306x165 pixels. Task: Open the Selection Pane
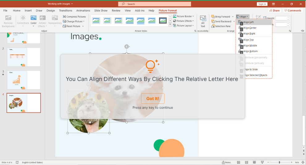(x=221, y=26)
